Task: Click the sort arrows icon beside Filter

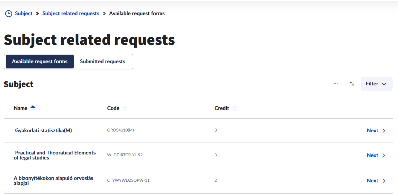Action: click(352, 84)
